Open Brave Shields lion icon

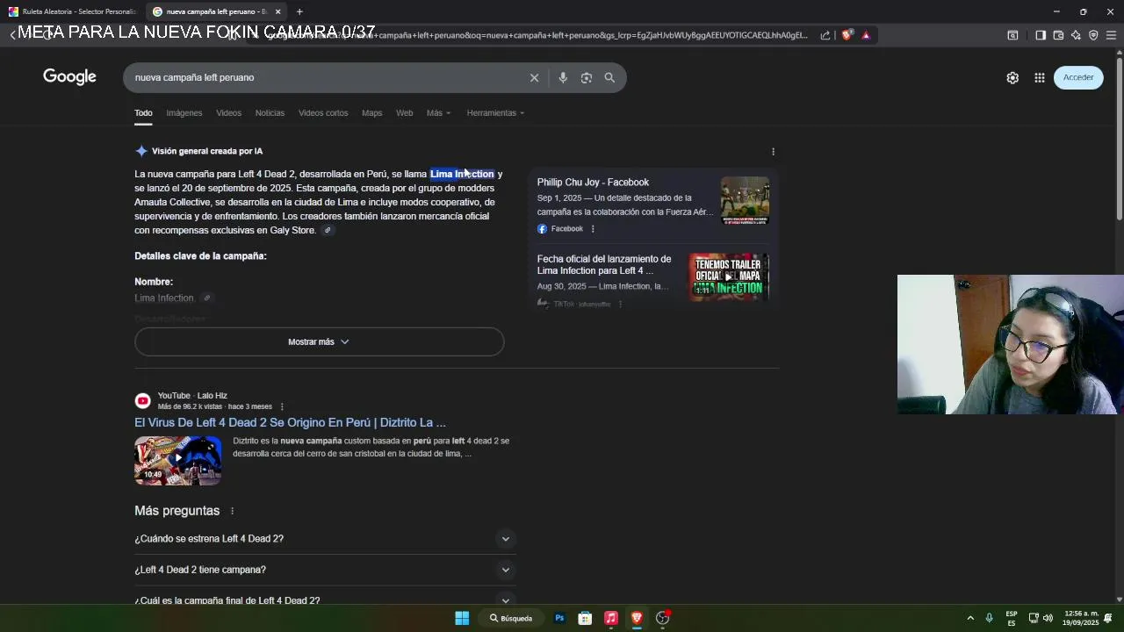[x=847, y=35]
